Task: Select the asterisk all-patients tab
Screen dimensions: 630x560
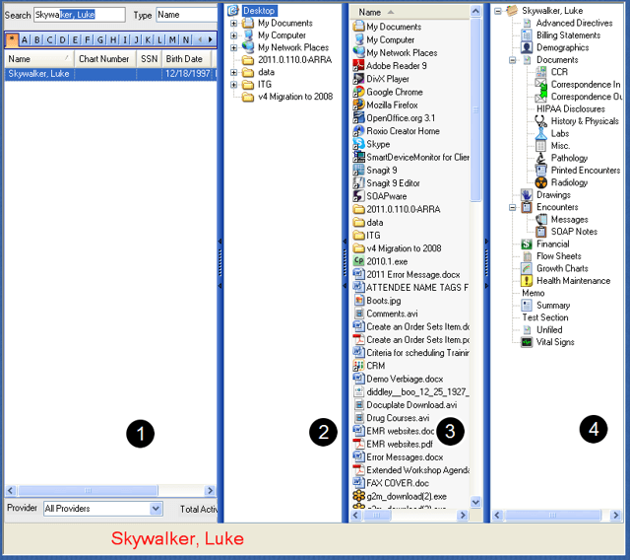Action: click(12, 39)
